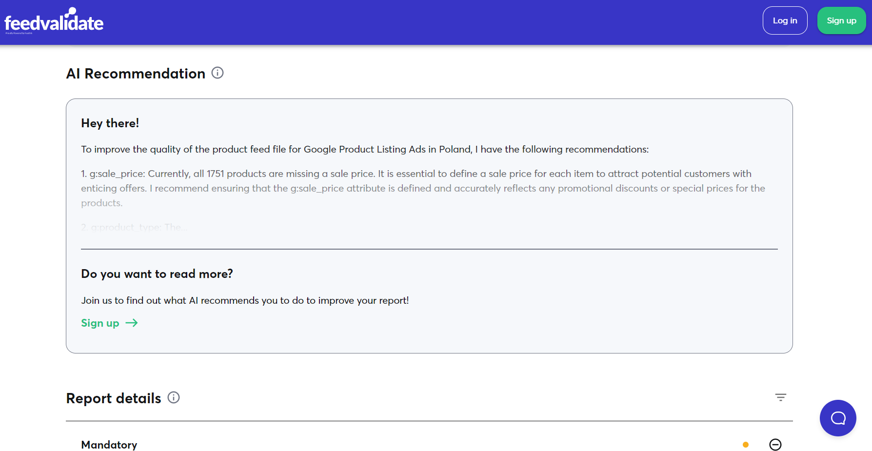
Task: Follow the Sign up link in recommendation card
Action: 100,323
